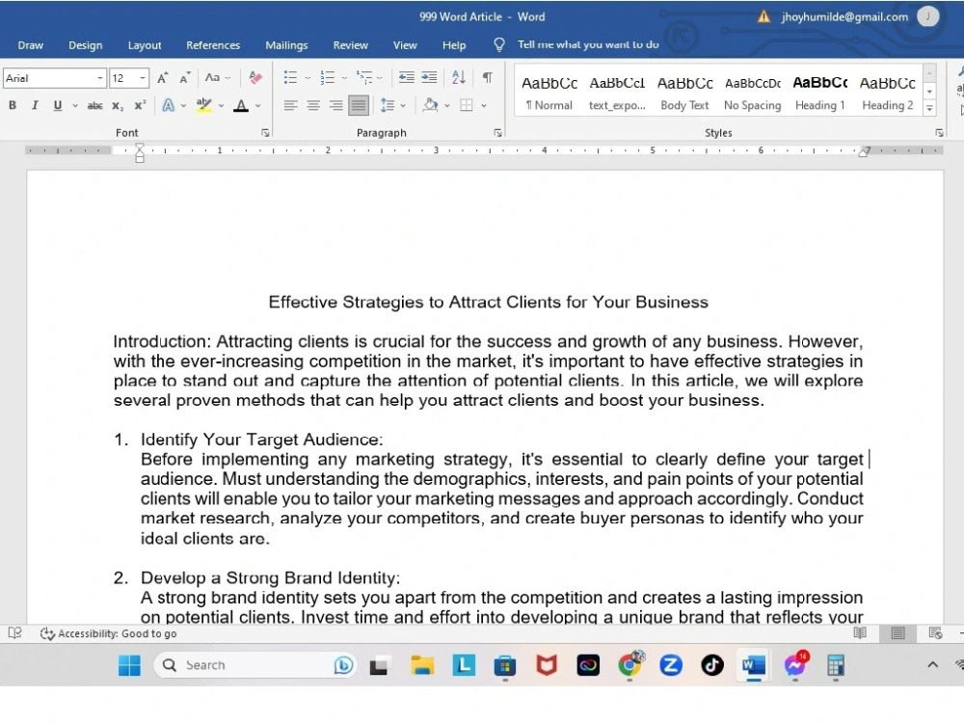Open the Calculator from the taskbar
The image size is (964, 723).
836,665
